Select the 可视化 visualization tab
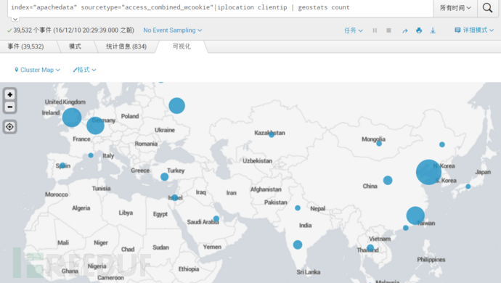Image resolution: width=501 pixels, height=283 pixels. pos(182,46)
